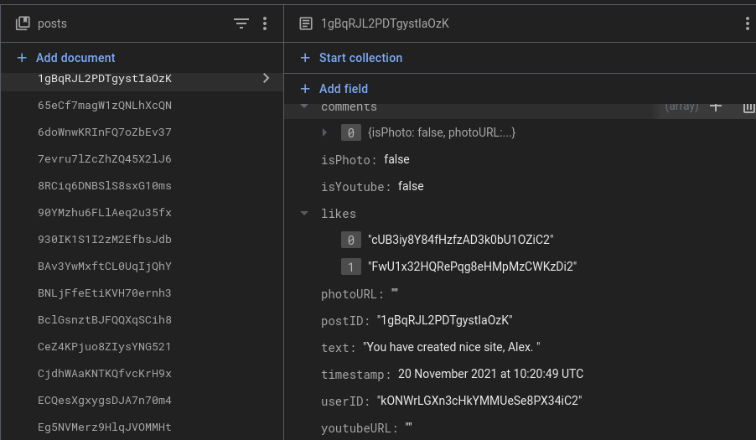The height and width of the screenshot is (440, 756).
Task: Add document to posts collection
Action: tap(66, 58)
